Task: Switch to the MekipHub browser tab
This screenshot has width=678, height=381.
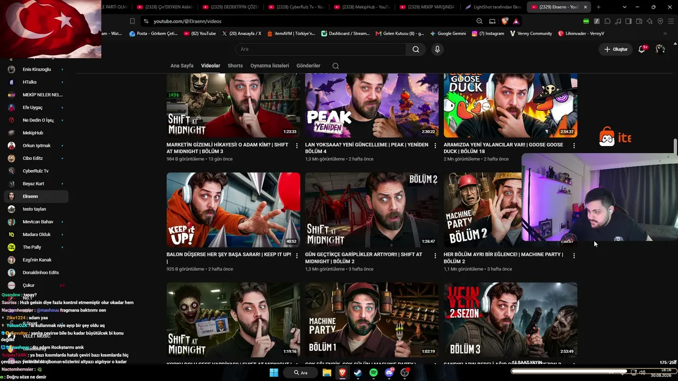Action: click(363, 7)
